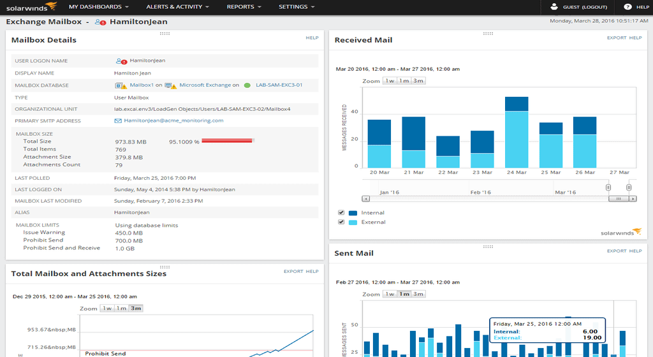Viewport: 653px width, 357px height.
Task: Click Guest (Logout) in header
Action: coord(585,7)
